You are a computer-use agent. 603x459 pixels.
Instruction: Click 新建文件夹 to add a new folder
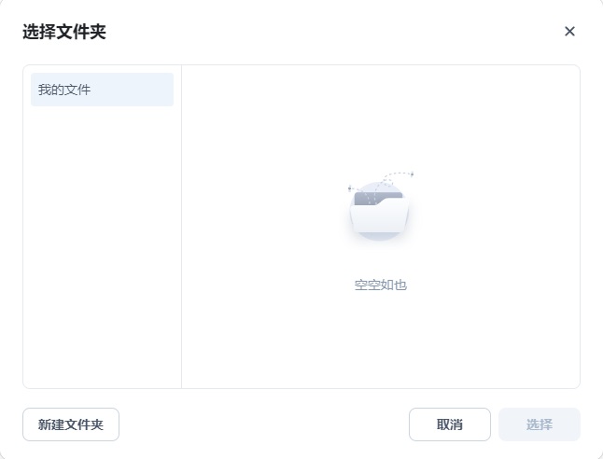[71, 424]
